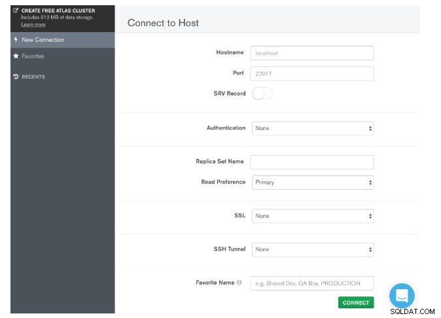Click the Recents history clock icon
This screenshot has width=441, height=318.
[x=16, y=77]
